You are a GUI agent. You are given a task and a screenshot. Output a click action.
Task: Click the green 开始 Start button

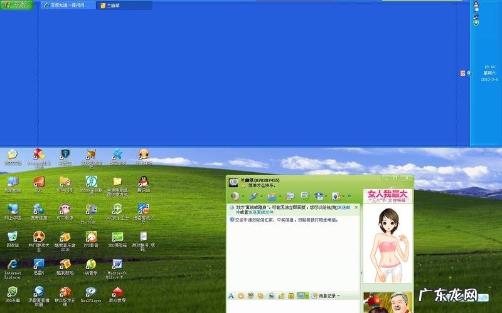(17, 5)
